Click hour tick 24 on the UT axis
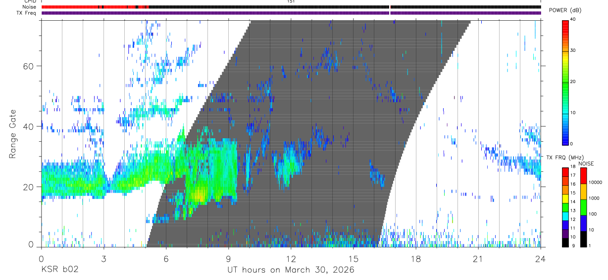 pyautogui.click(x=541, y=259)
